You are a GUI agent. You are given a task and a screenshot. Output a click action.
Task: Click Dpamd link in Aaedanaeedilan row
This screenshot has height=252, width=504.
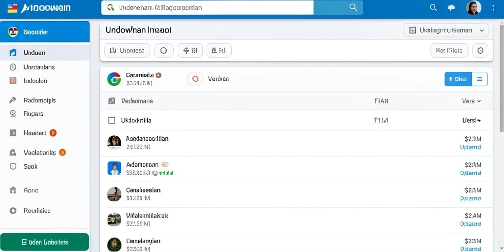click(x=471, y=147)
